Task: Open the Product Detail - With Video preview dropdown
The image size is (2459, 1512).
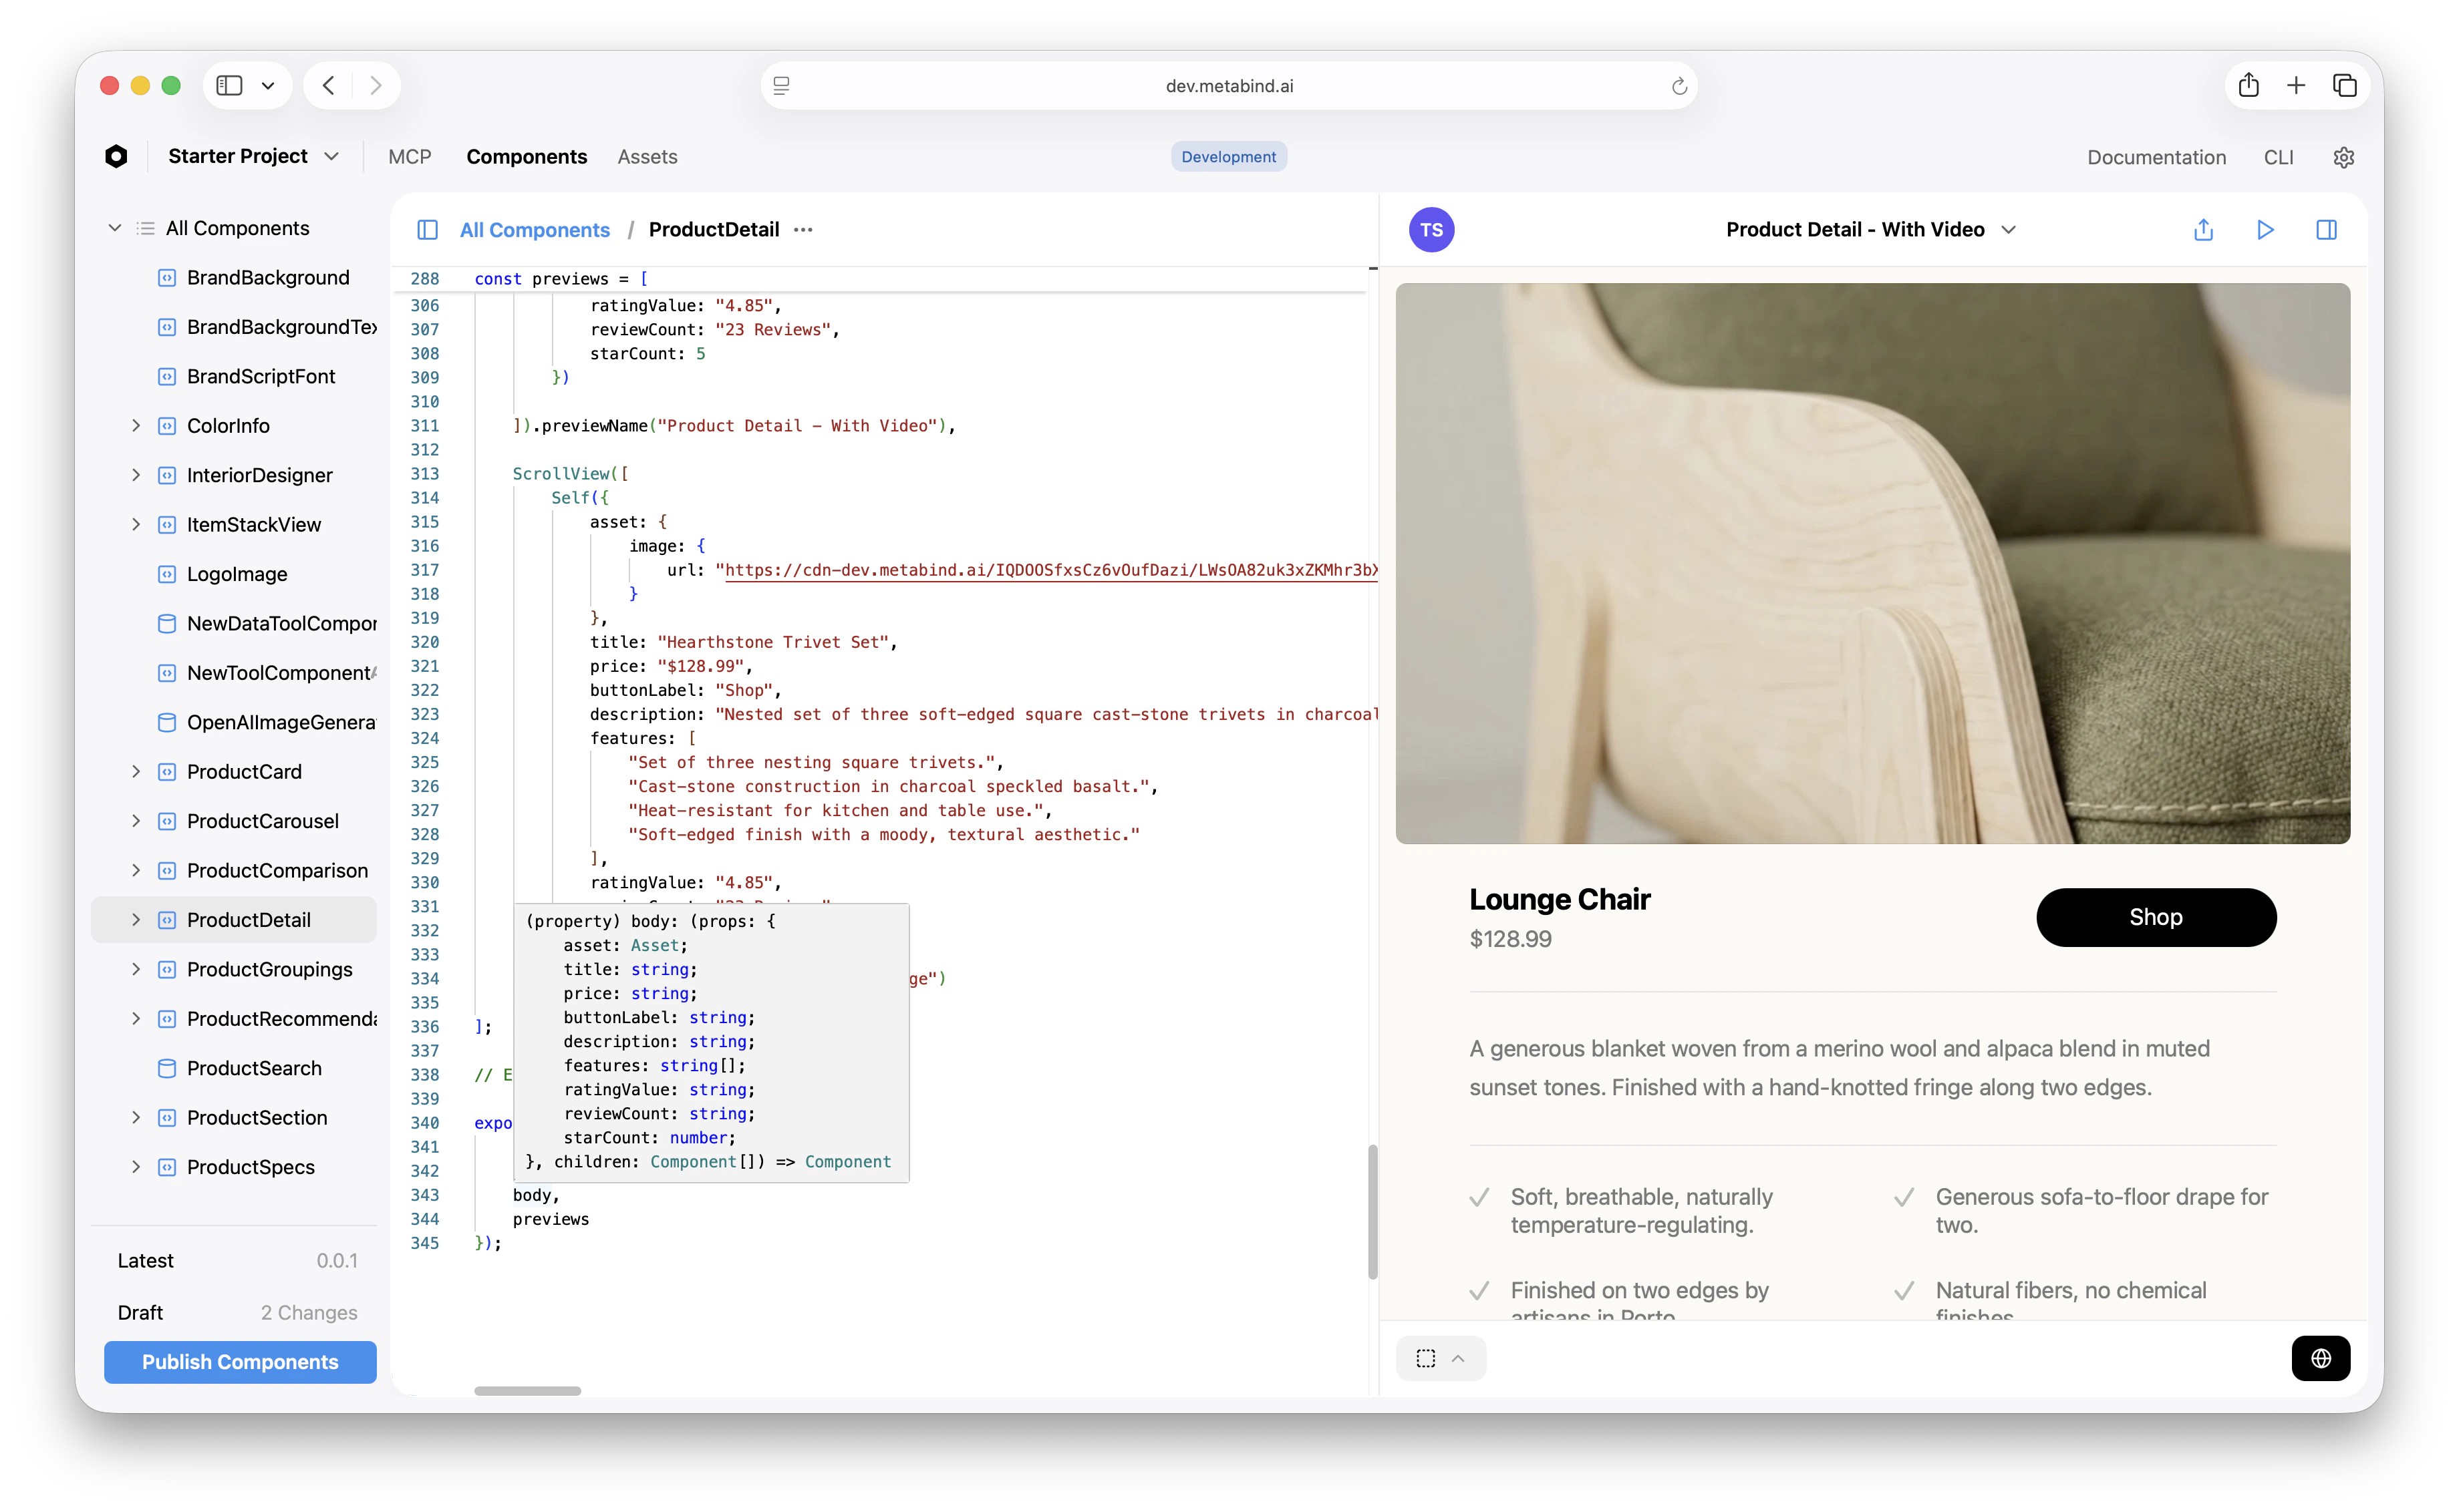Action: click(1870, 230)
